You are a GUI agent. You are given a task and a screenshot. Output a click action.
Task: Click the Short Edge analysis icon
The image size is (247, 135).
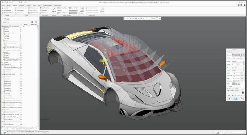pos(41,10)
